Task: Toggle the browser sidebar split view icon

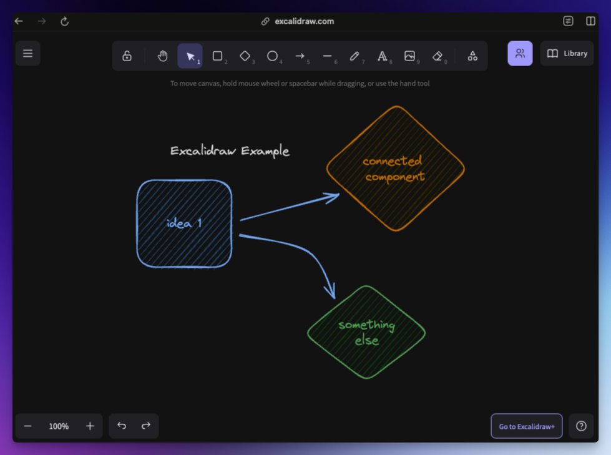Action: pyautogui.click(x=590, y=21)
